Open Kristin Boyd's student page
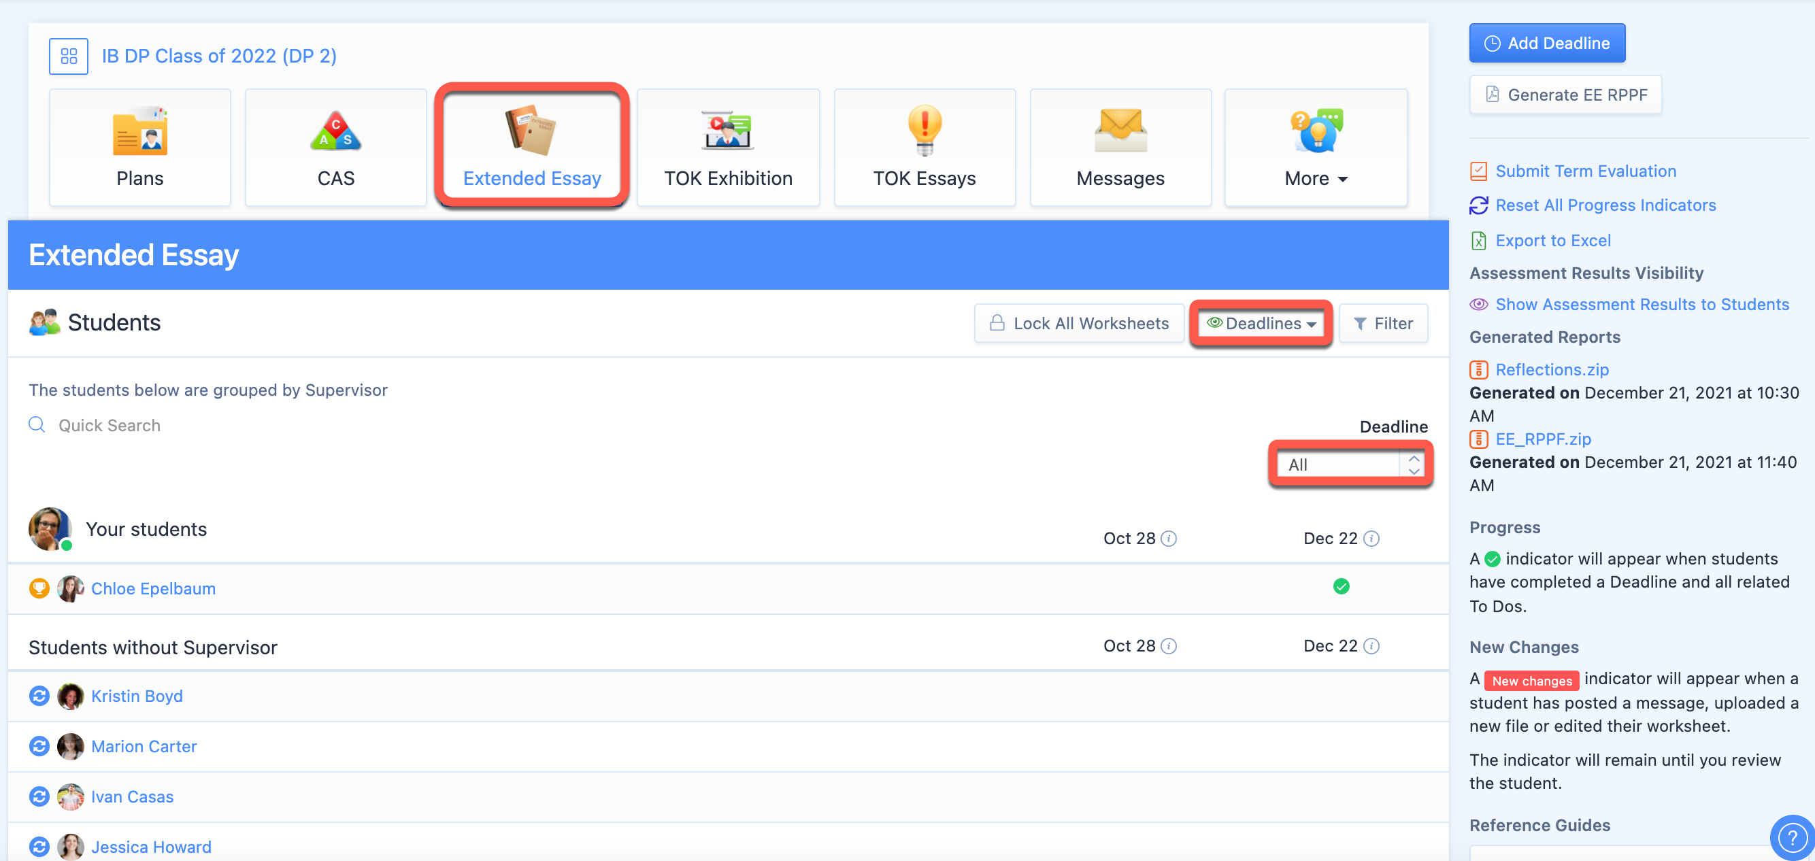The height and width of the screenshot is (861, 1815). coord(137,696)
